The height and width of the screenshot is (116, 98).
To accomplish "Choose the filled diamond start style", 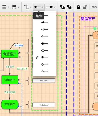I will [44, 43].
